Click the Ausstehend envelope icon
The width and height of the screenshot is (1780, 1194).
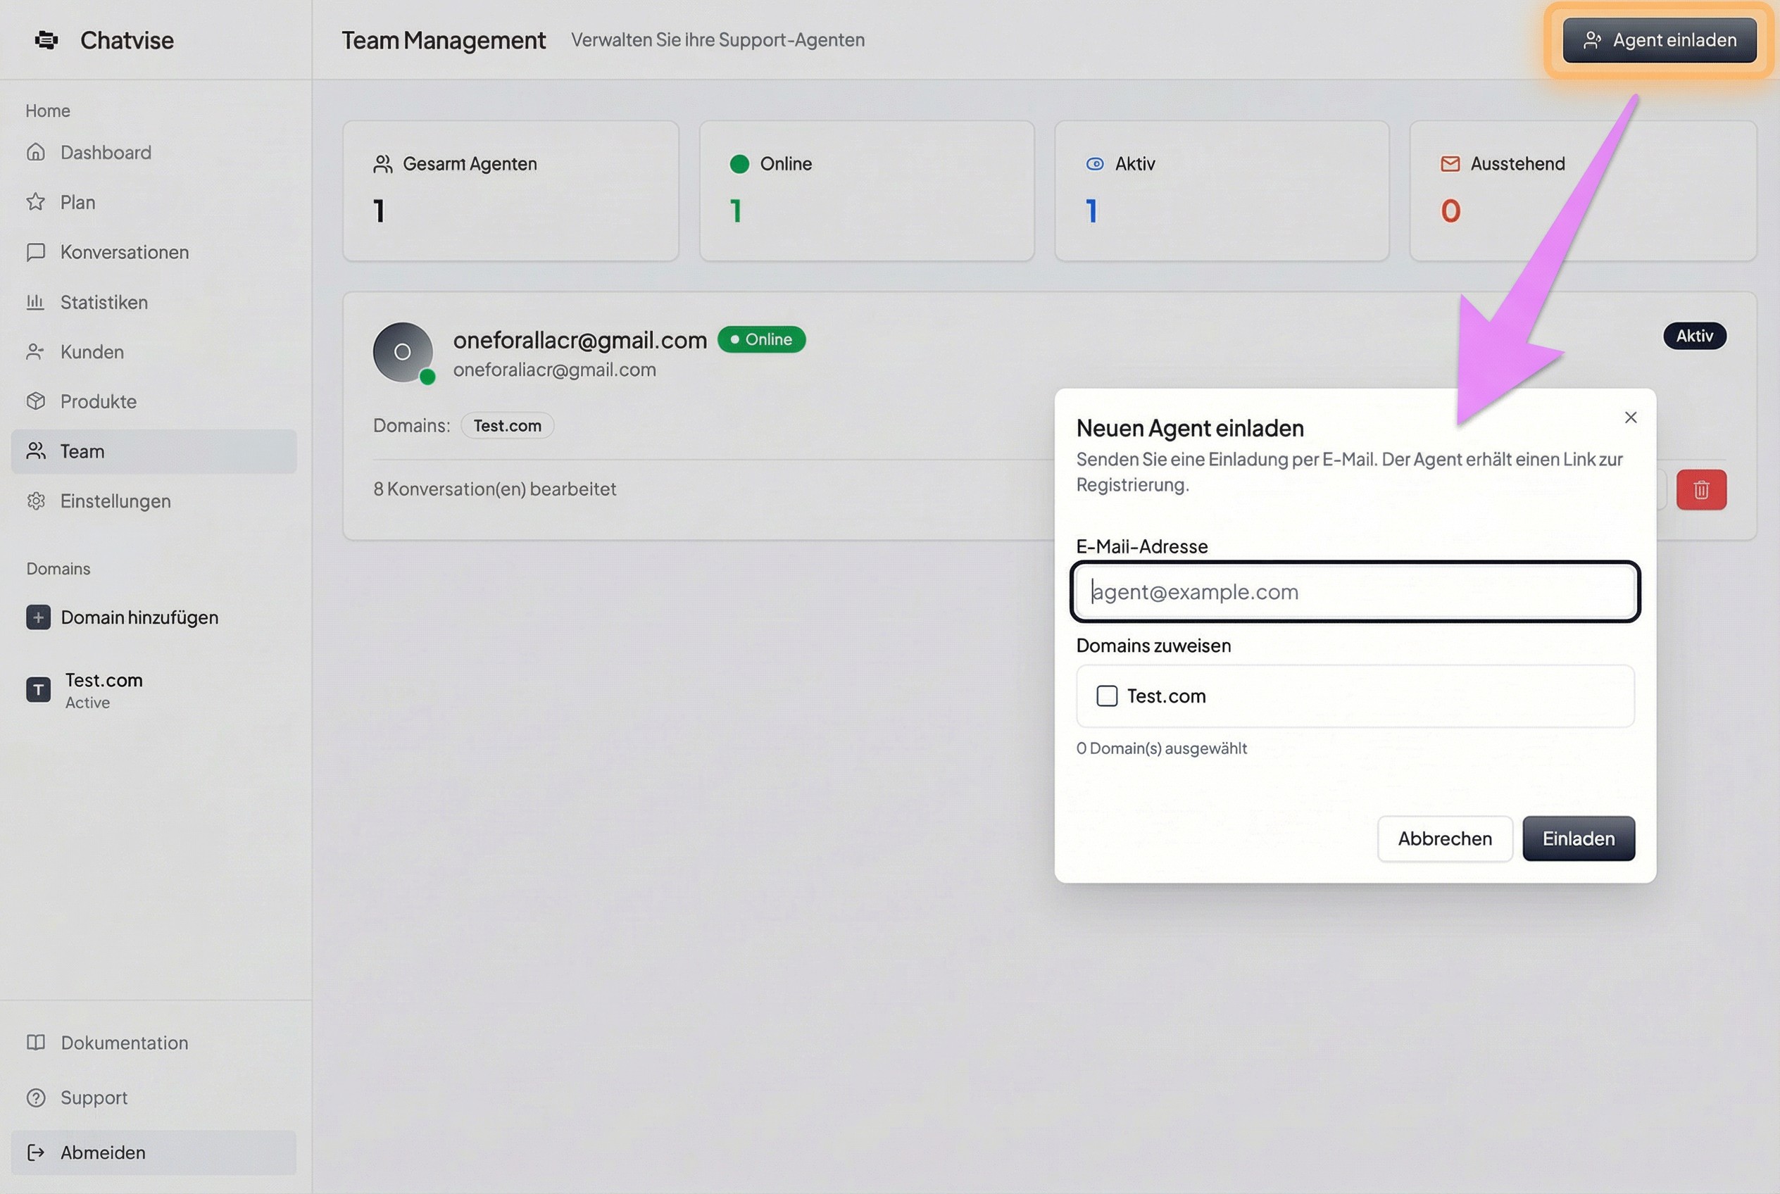(1450, 164)
